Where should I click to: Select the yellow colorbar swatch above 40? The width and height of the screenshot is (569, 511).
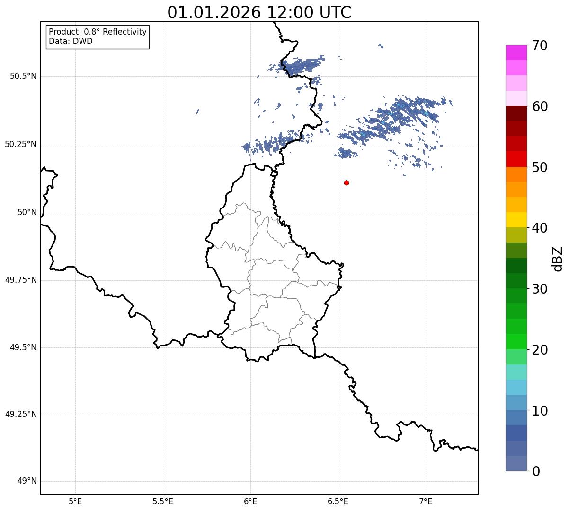[x=516, y=220]
